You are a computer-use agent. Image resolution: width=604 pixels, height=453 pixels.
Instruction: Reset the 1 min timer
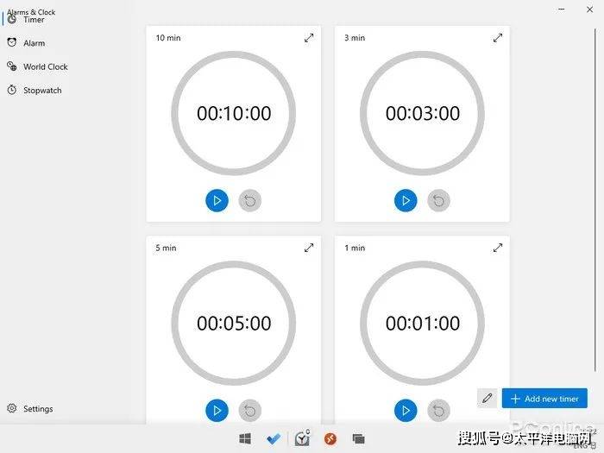[x=438, y=410]
